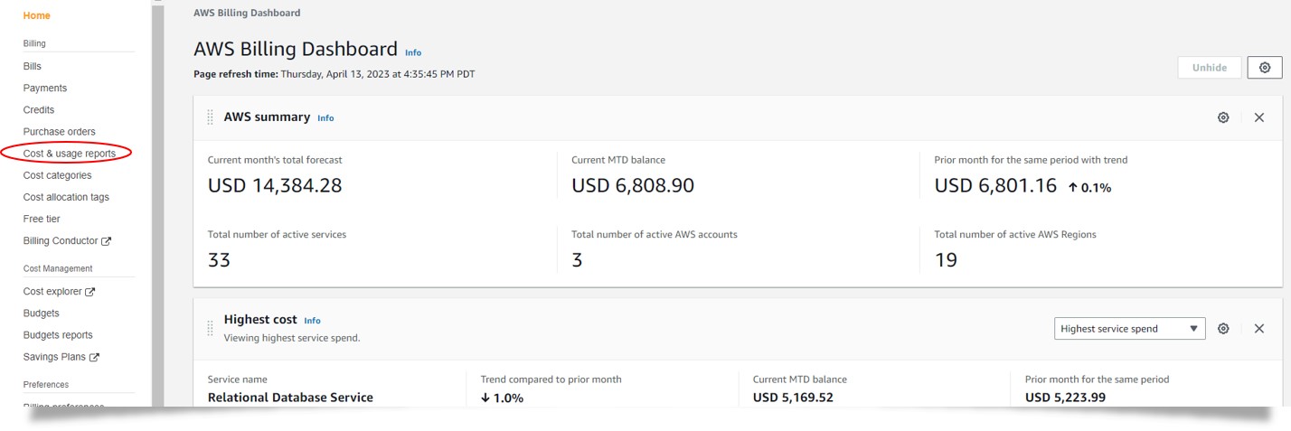The width and height of the screenshot is (1291, 431).
Task: Click Info link next to Highest cost
Action: [x=312, y=321]
